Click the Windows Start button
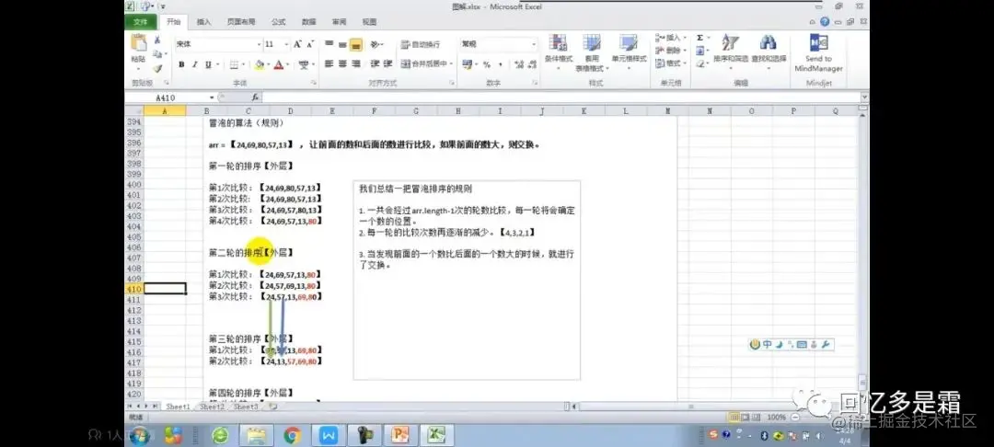 tap(139, 436)
